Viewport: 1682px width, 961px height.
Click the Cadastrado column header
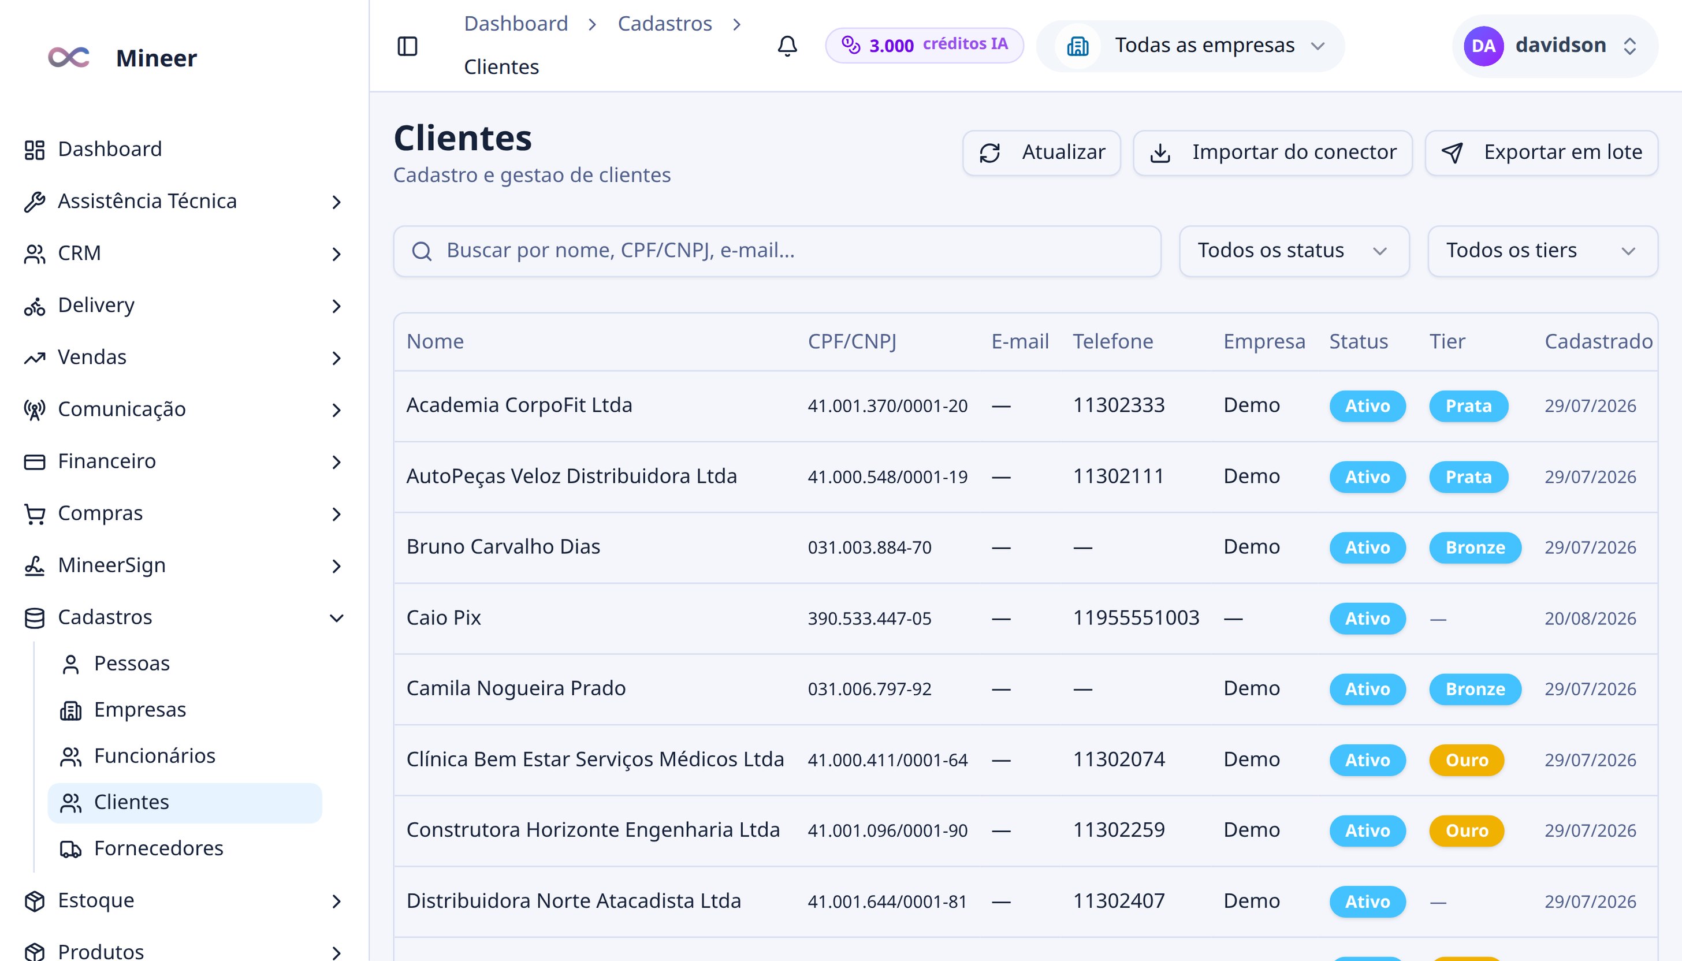coord(1598,341)
